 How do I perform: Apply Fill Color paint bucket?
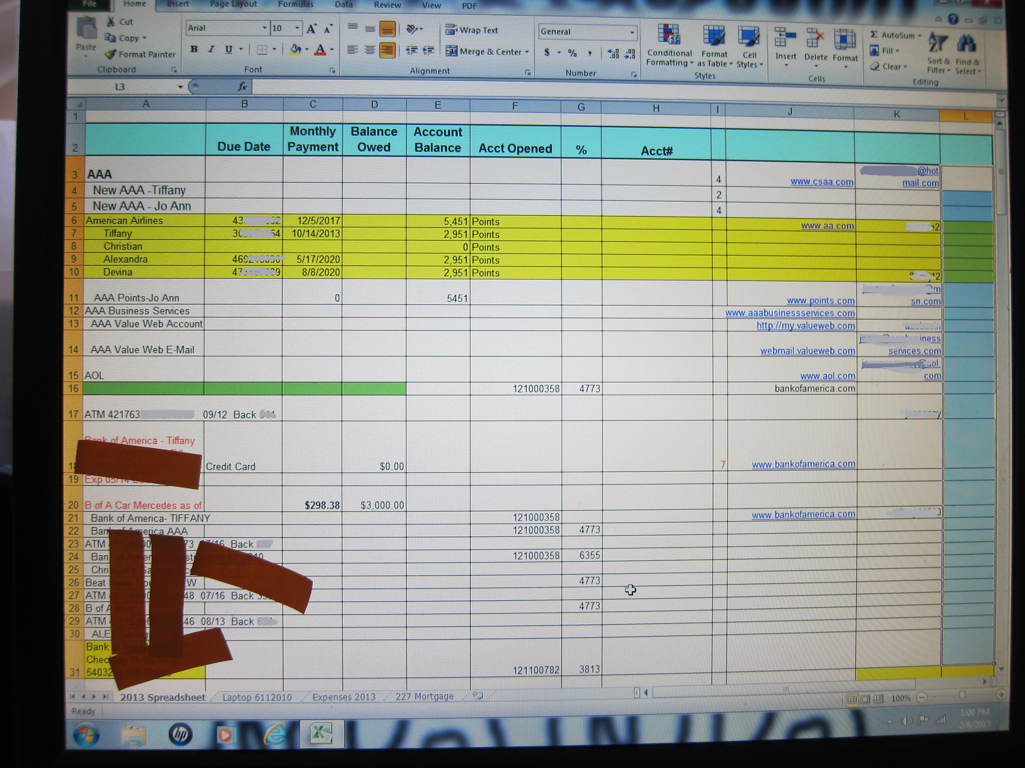pos(295,49)
